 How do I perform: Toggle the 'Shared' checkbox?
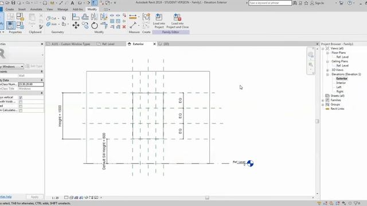point(21,106)
